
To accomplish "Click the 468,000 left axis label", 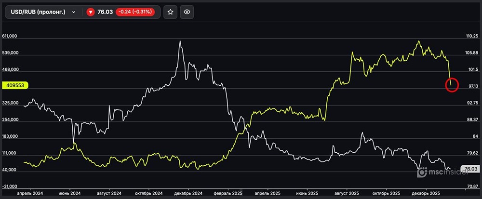I will coord(10,69).
